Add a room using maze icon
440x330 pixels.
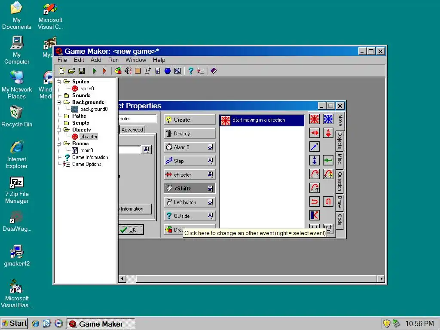click(x=177, y=71)
